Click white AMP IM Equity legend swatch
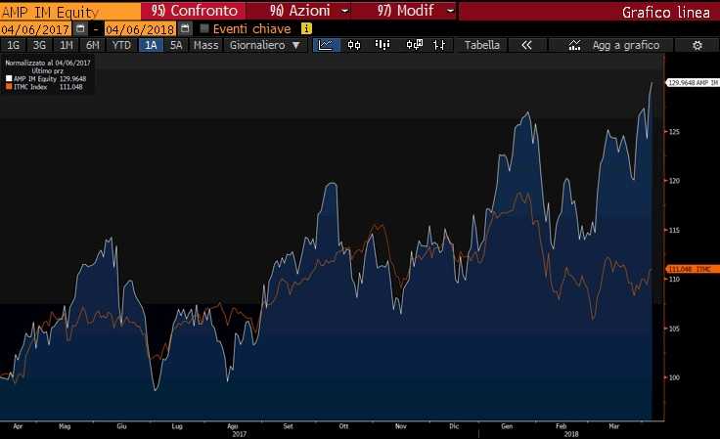This screenshot has width=720, height=439. 9,79
